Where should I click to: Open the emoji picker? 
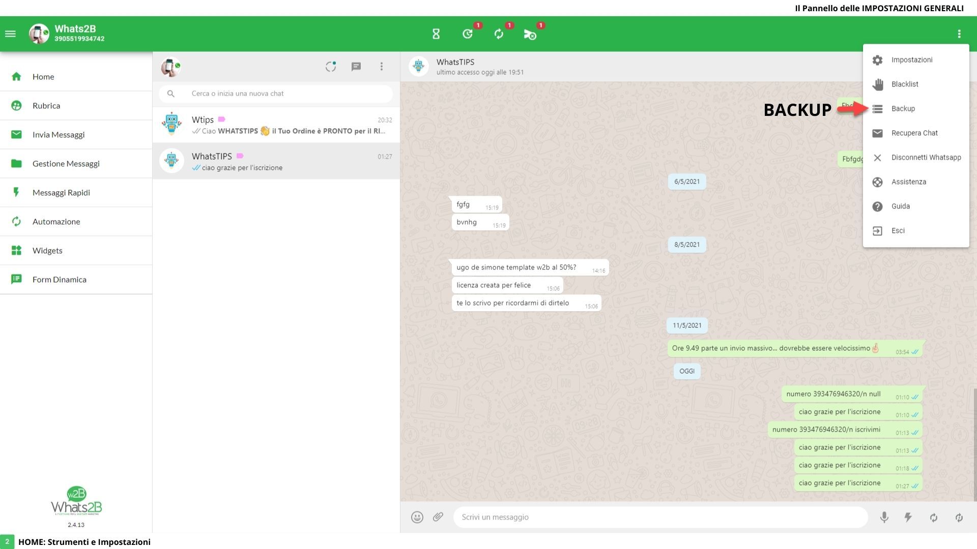(x=417, y=517)
